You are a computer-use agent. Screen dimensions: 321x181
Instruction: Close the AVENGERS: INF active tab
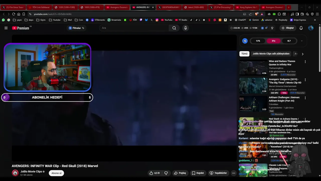click(x=153, y=7)
